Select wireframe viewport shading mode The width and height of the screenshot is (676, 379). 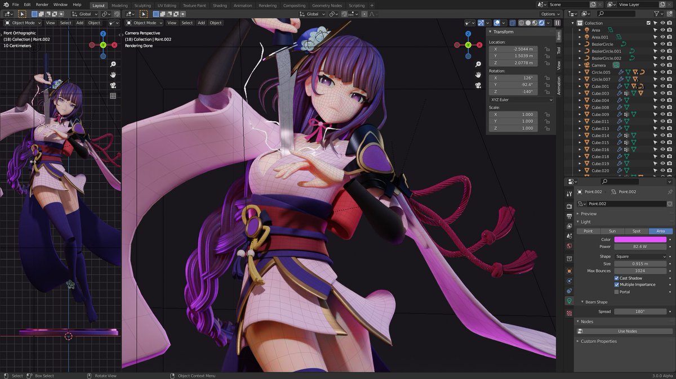point(522,23)
